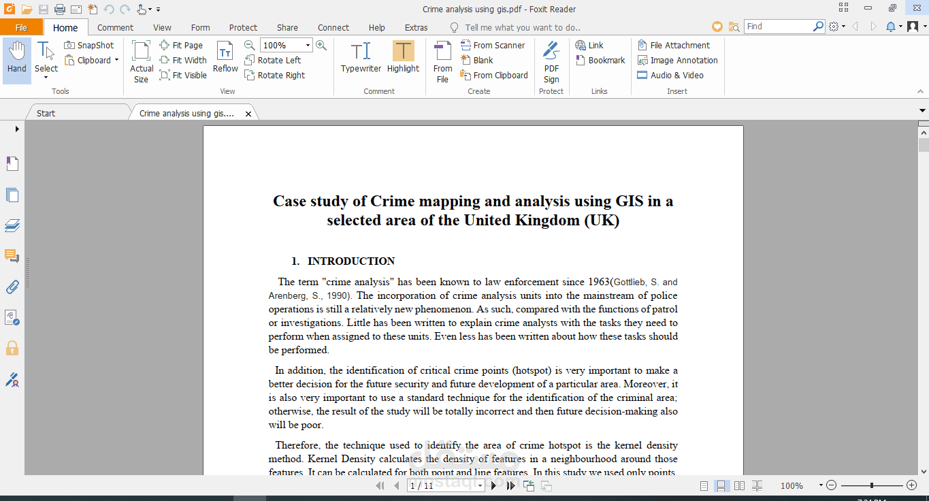Insert Audio & Video

click(x=670, y=76)
